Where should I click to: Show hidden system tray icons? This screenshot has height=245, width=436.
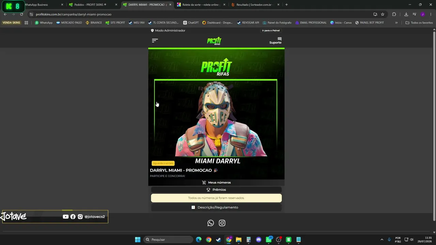pos(382,240)
